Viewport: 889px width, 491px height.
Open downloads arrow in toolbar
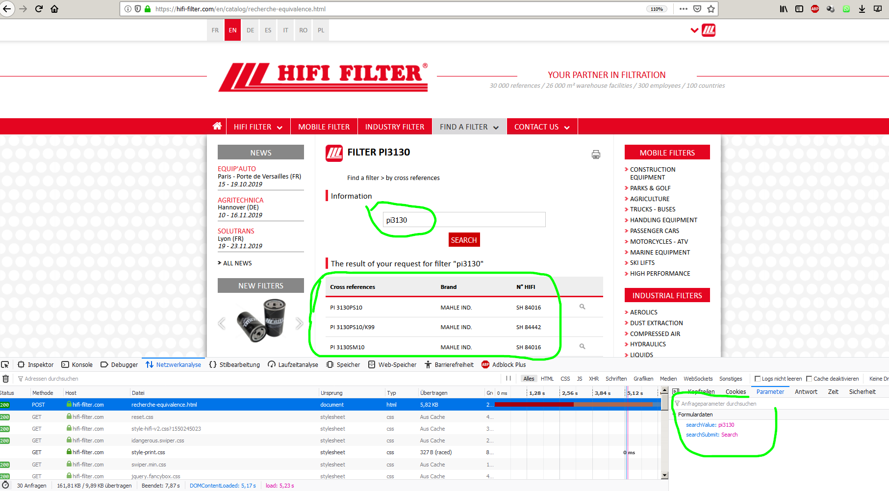(862, 9)
